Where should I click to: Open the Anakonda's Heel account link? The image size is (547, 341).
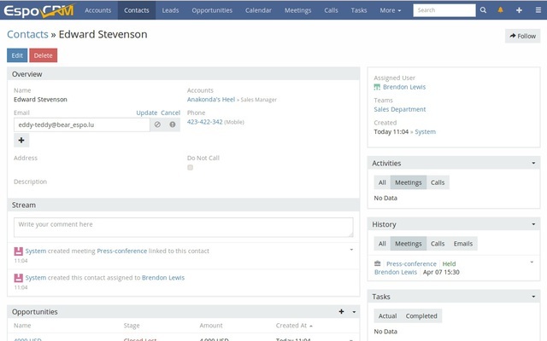coord(210,100)
